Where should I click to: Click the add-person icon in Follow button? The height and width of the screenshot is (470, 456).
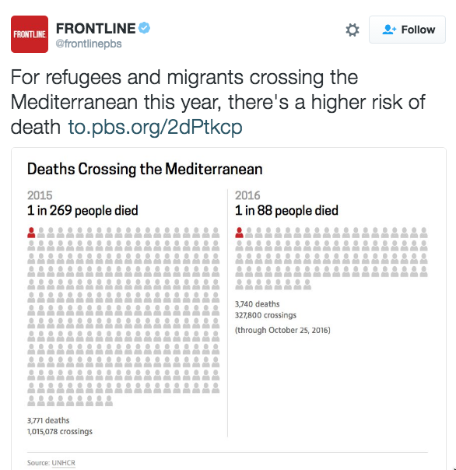[x=389, y=30]
